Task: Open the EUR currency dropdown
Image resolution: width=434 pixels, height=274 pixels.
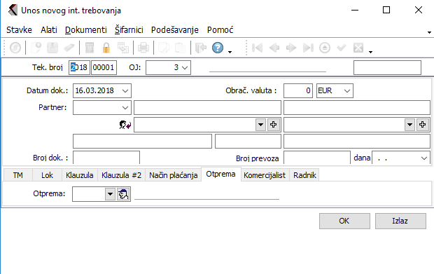Action: (x=347, y=91)
